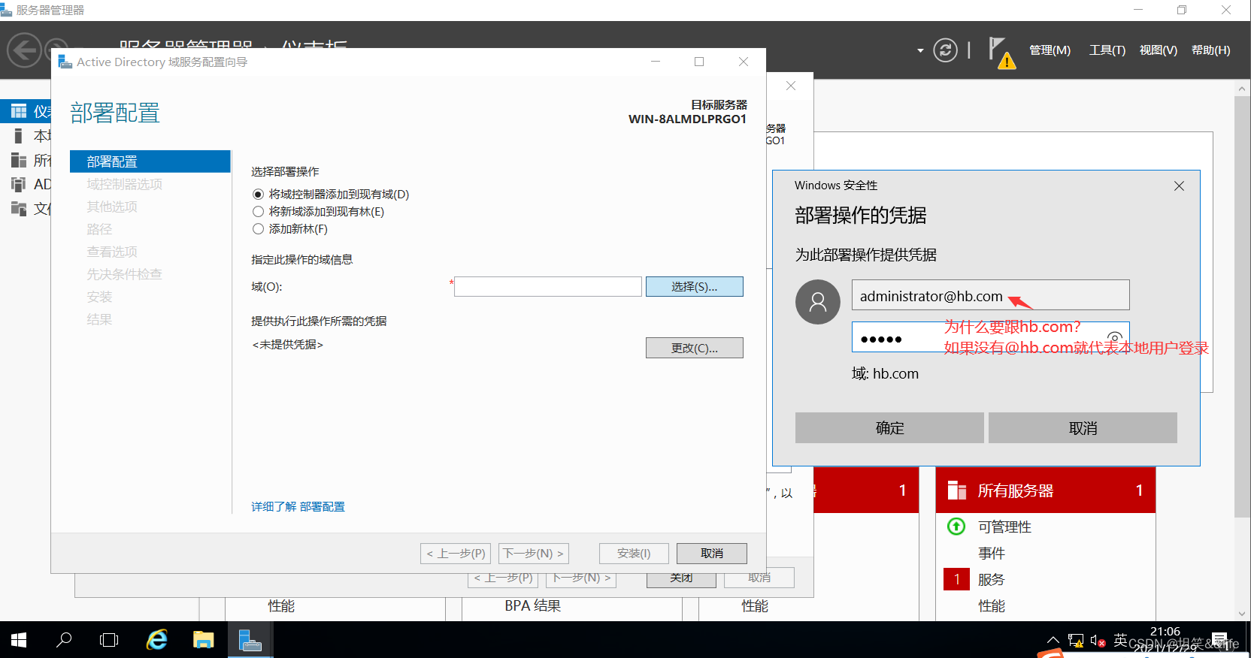Select 将新域添加到现有林(E) radio option
Image resolution: width=1251 pixels, height=658 pixels.
258,212
